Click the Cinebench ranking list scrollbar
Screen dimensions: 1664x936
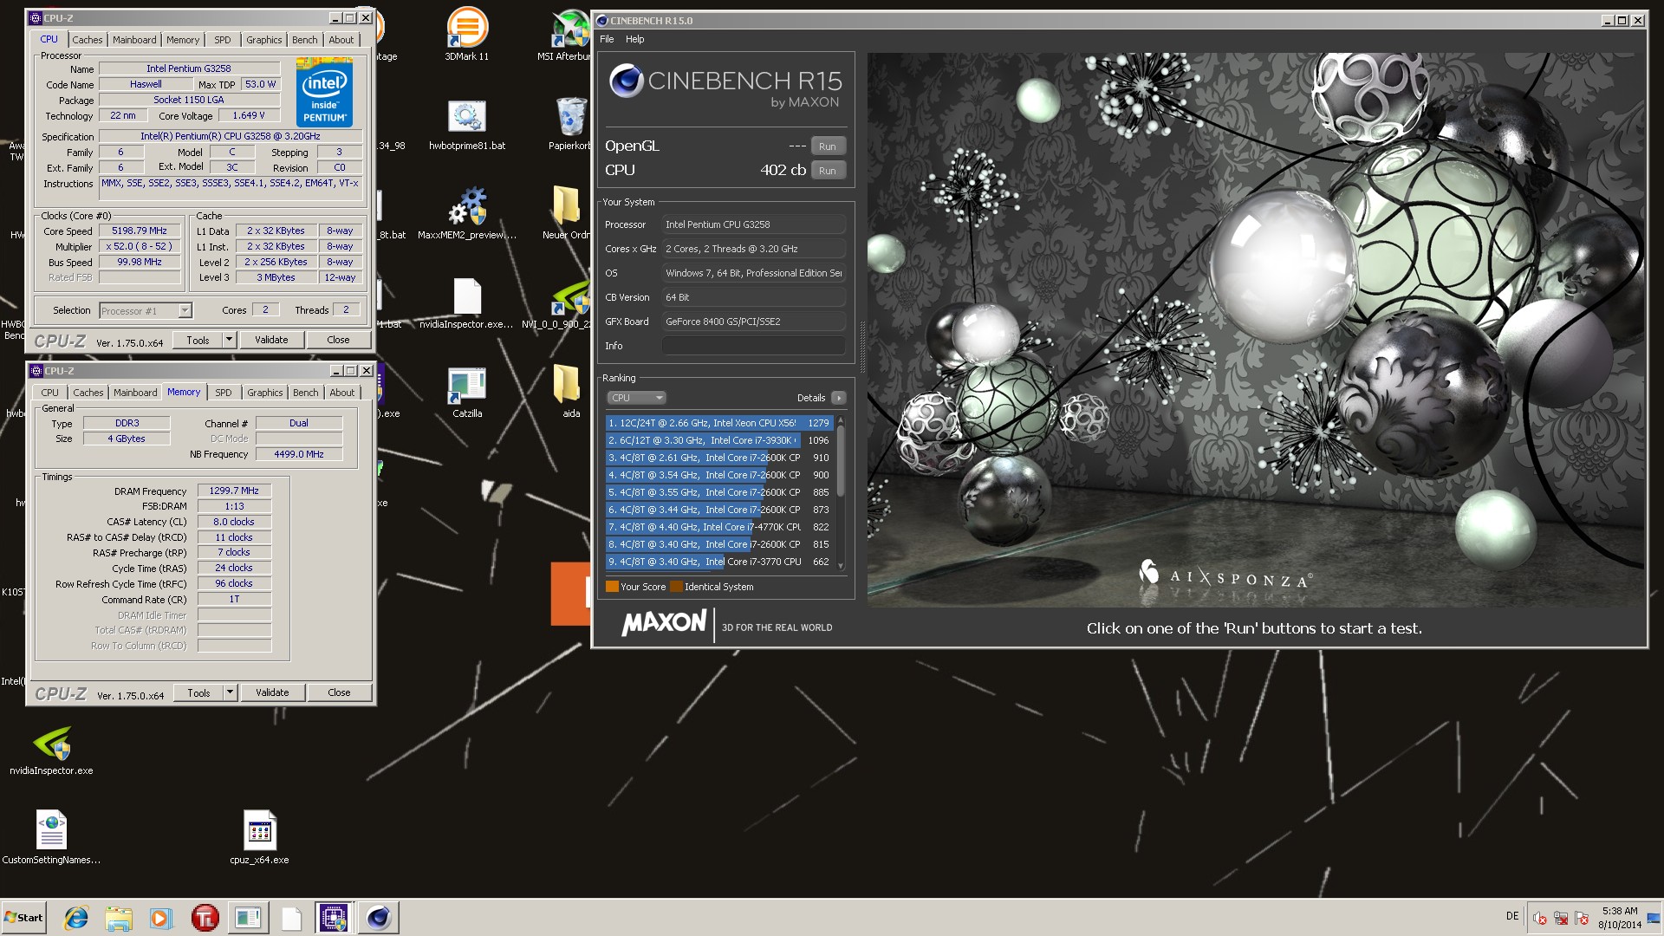click(840, 492)
